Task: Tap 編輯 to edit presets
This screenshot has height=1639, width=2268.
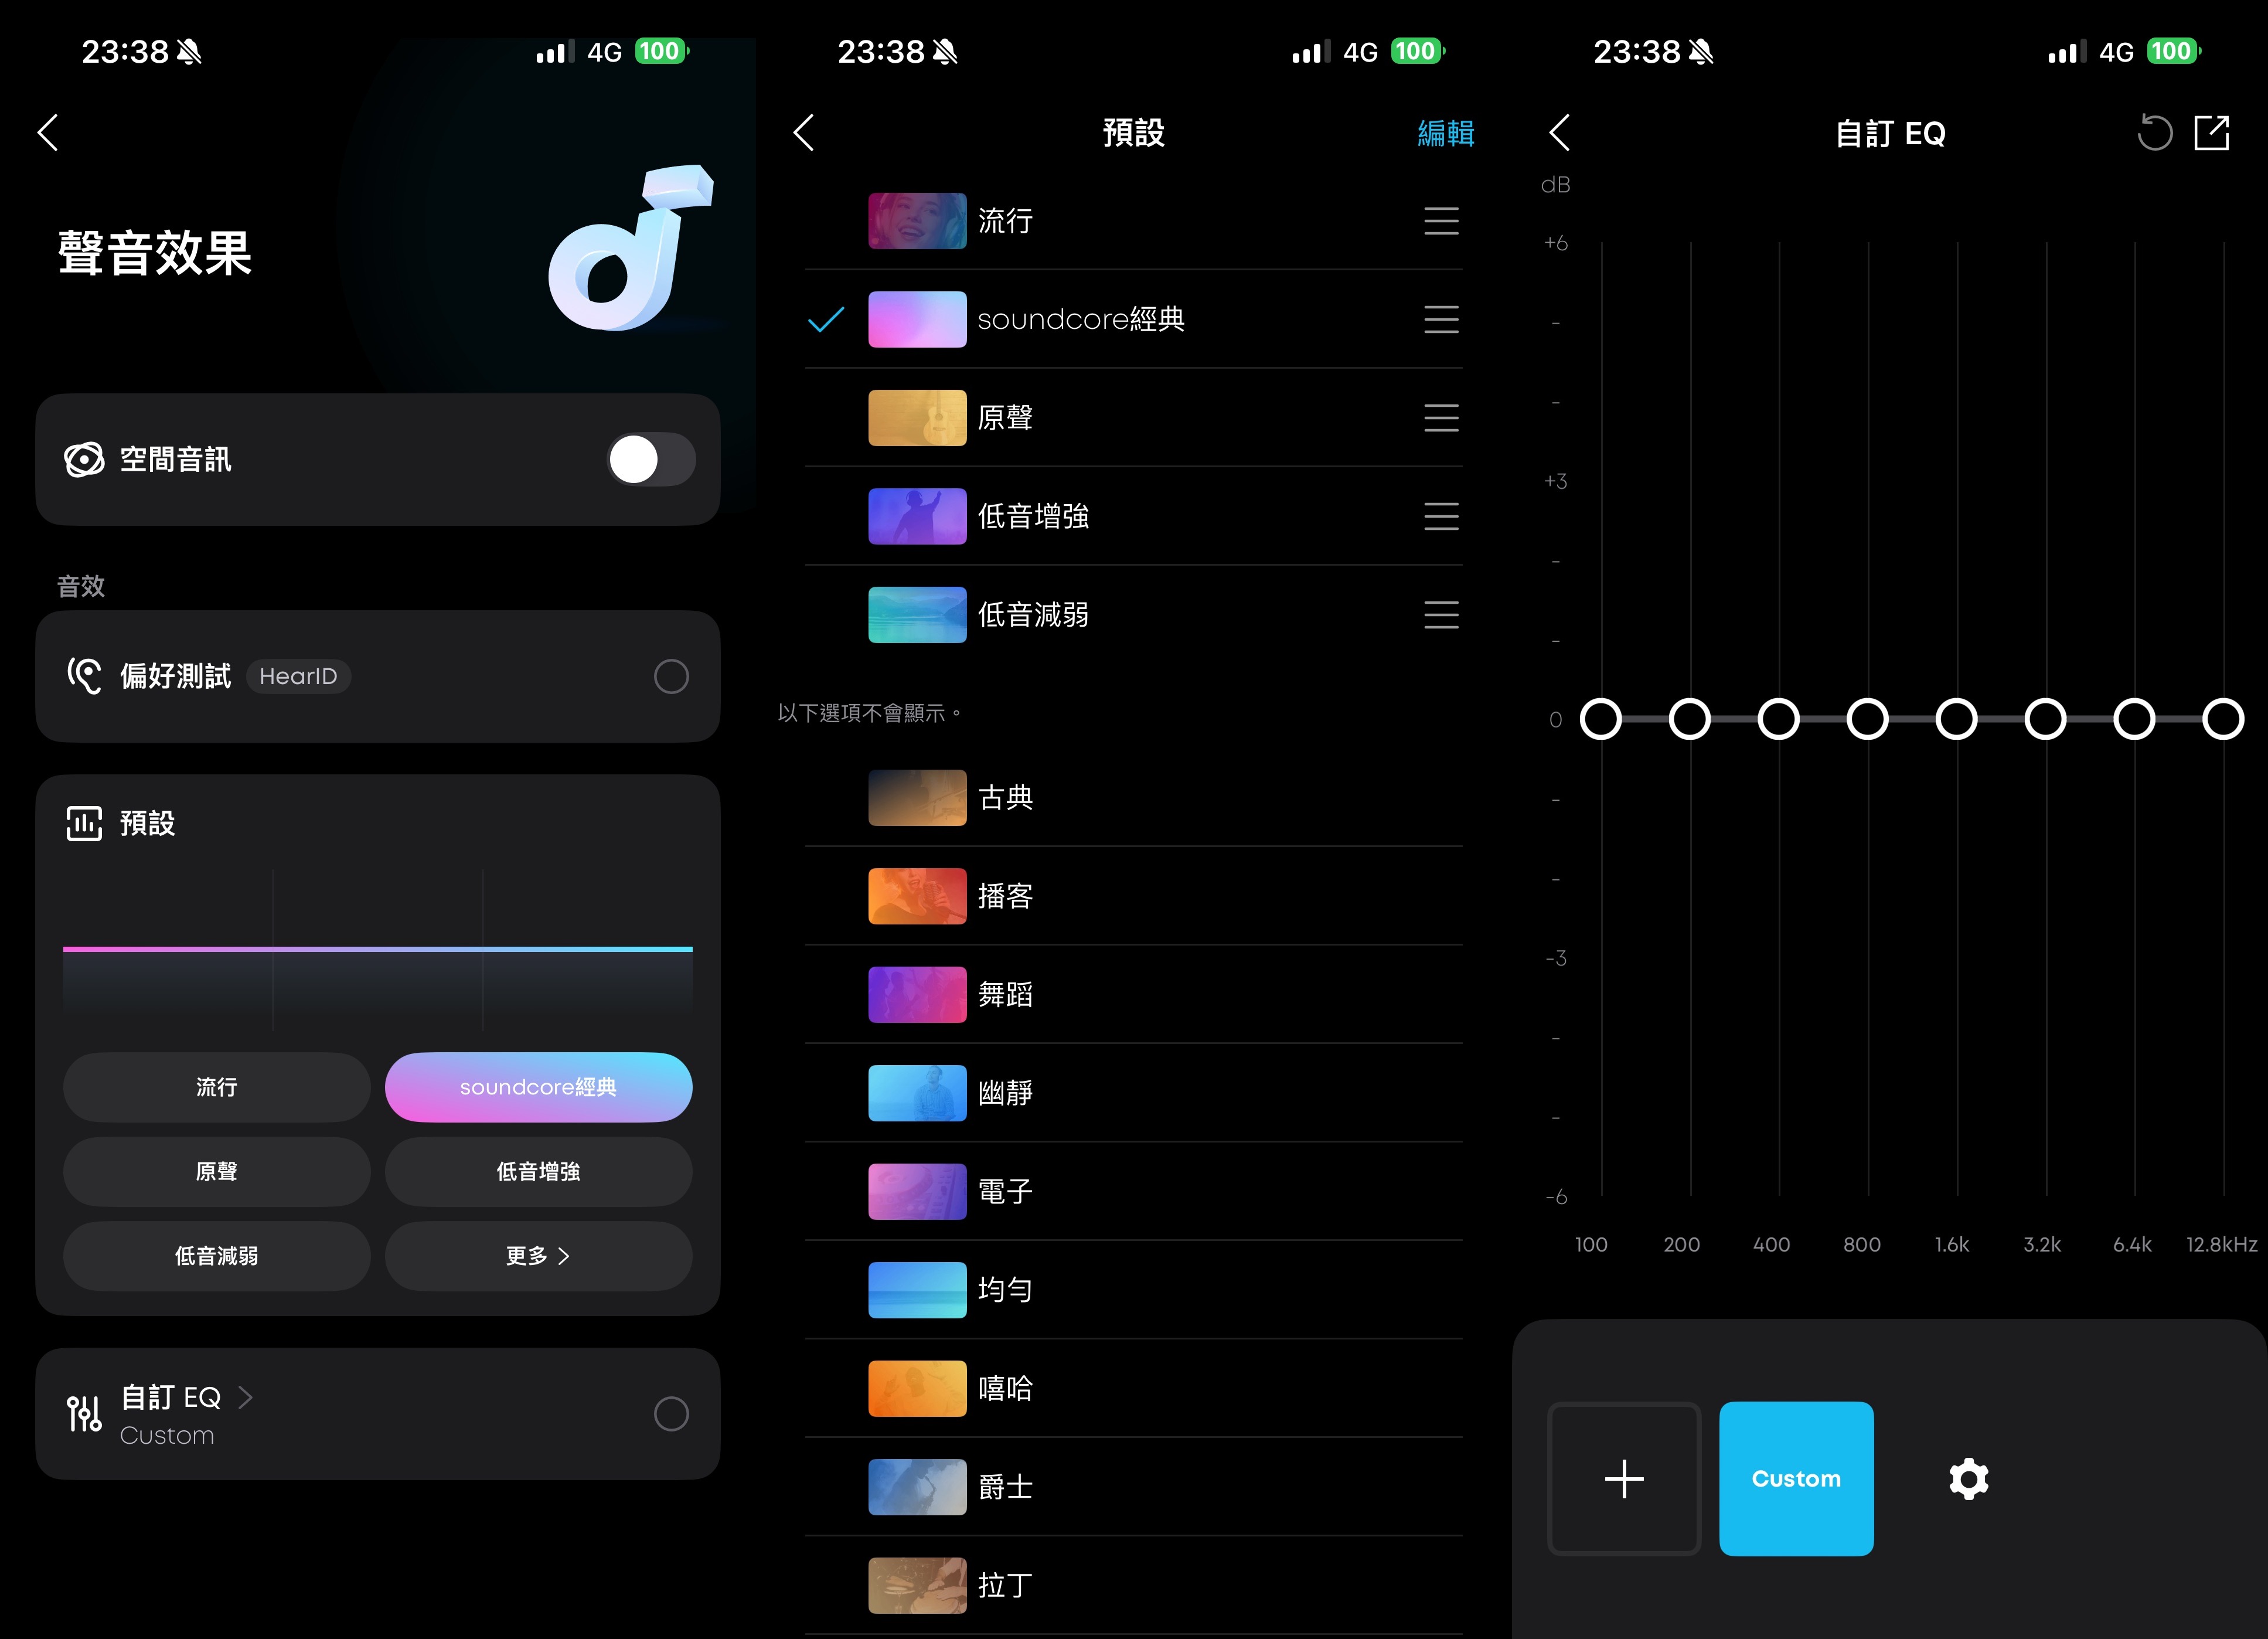Action: pos(1445,133)
